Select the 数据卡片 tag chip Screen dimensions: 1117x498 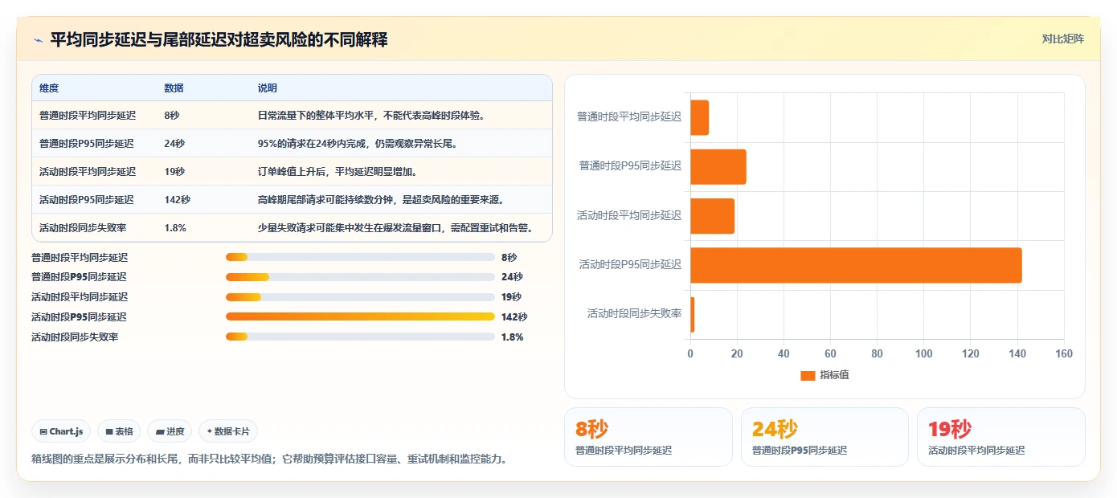coord(228,431)
